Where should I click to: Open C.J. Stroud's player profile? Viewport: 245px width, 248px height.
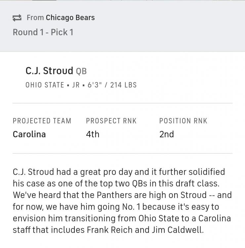(49, 71)
